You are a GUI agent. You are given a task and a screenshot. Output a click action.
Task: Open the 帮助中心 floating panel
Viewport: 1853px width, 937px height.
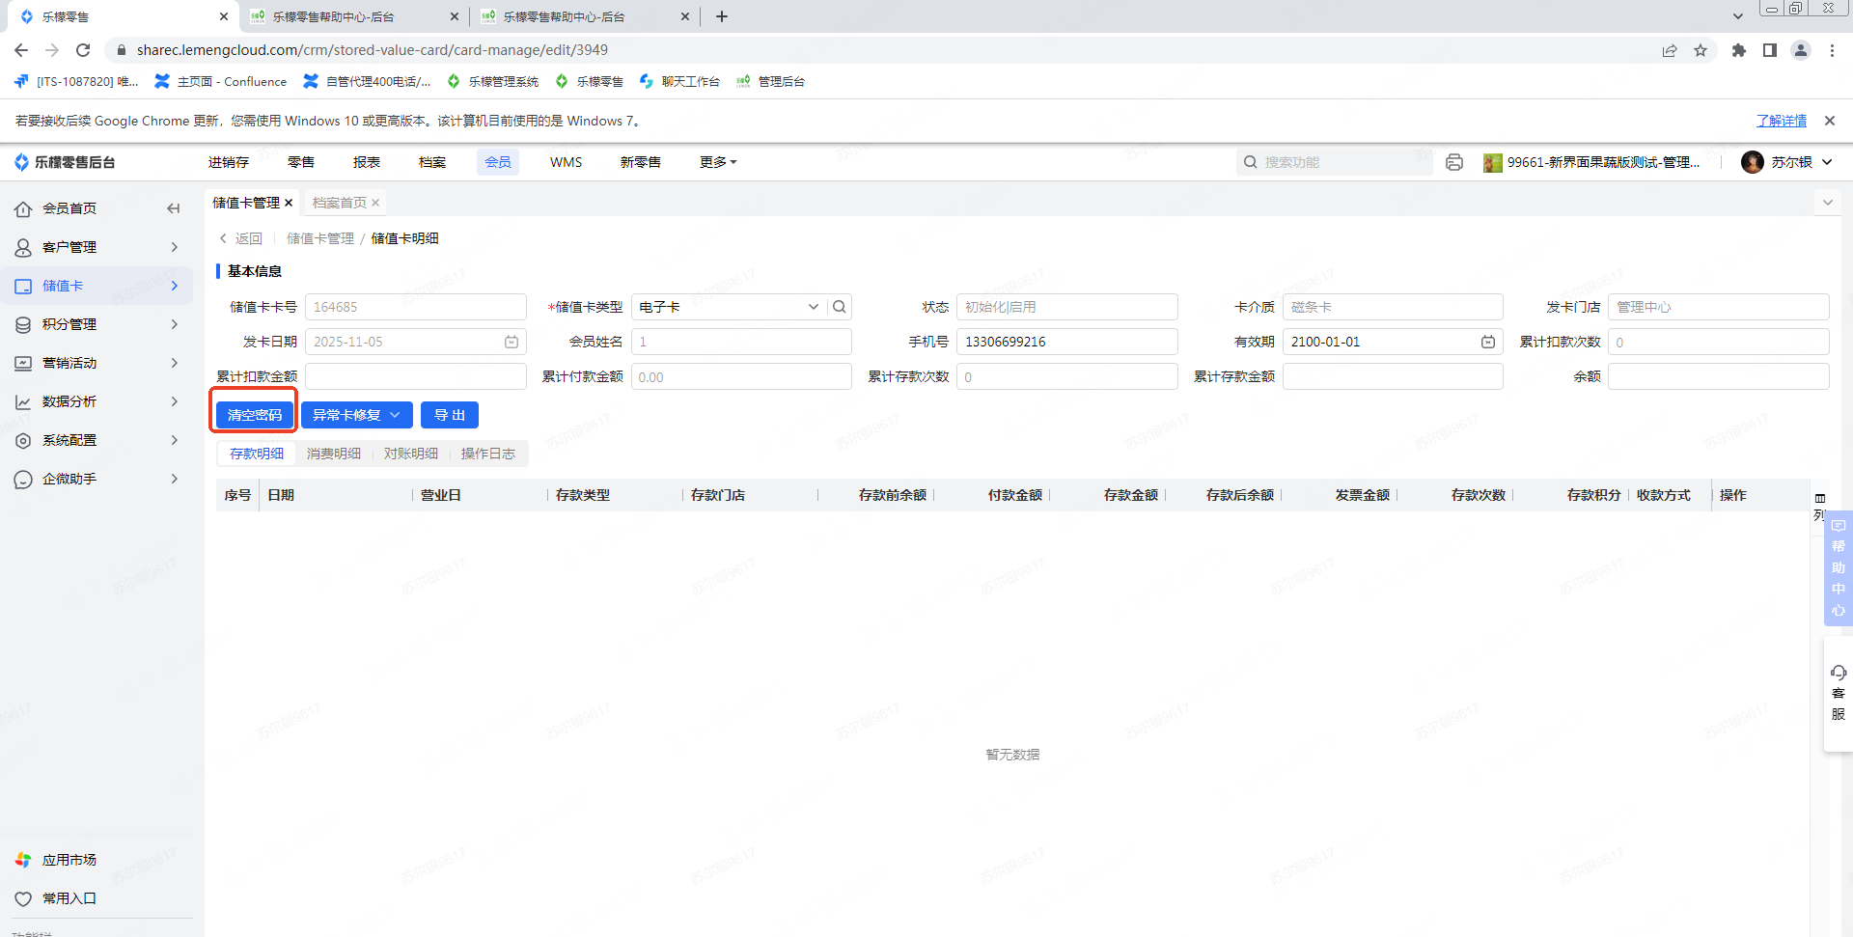pos(1839,568)
